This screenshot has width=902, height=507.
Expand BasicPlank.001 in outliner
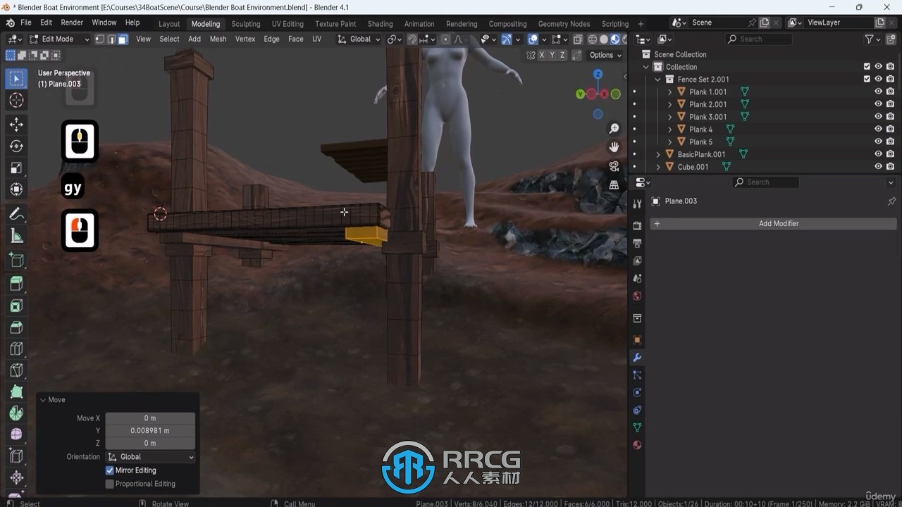click(658, 154)
